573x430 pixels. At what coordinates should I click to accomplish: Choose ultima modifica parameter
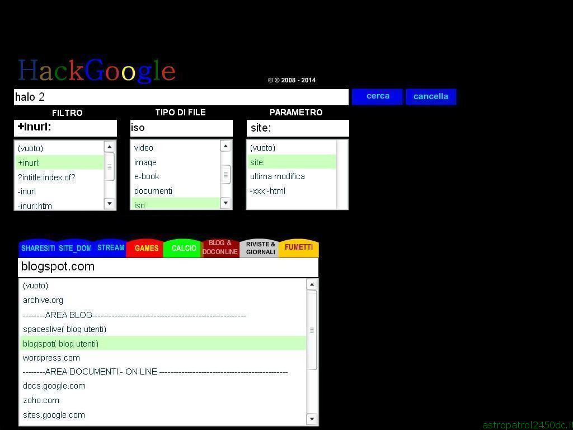tap(292, 176)
